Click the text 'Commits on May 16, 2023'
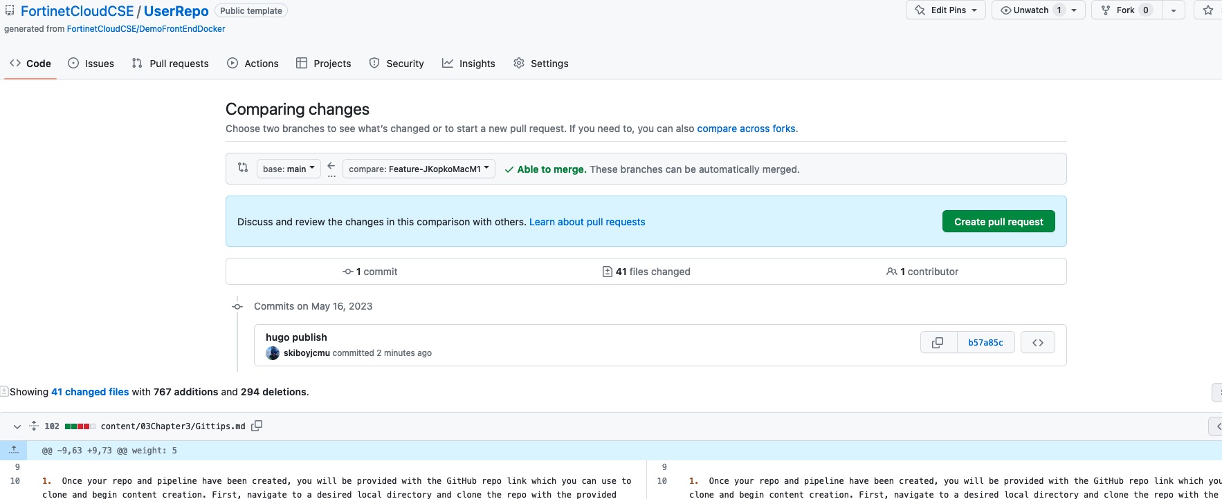This screenshot has width=1222, height=499. pyautogui.click(x=313, y=306)
